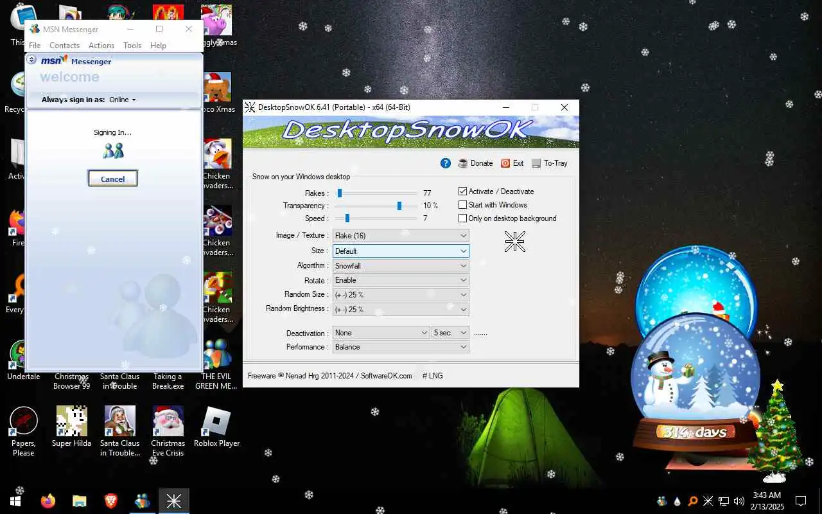822x514 pixels.
Task: Select the Papers, Please desktop icon
Action: tap(24, 431)
